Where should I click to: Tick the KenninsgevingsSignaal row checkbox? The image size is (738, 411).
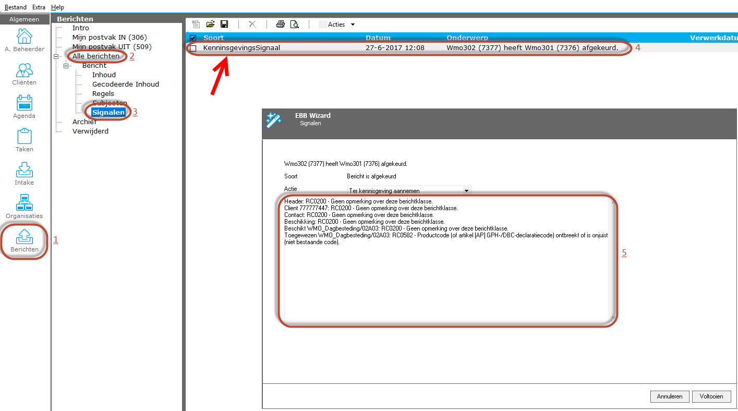(x=193, y=48)
